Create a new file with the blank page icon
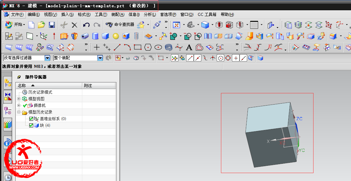This screenshot has width=351, height=181. (x=31, y=25)
